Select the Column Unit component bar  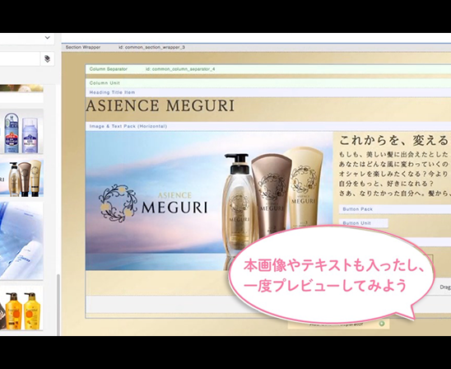pos(268,83)
